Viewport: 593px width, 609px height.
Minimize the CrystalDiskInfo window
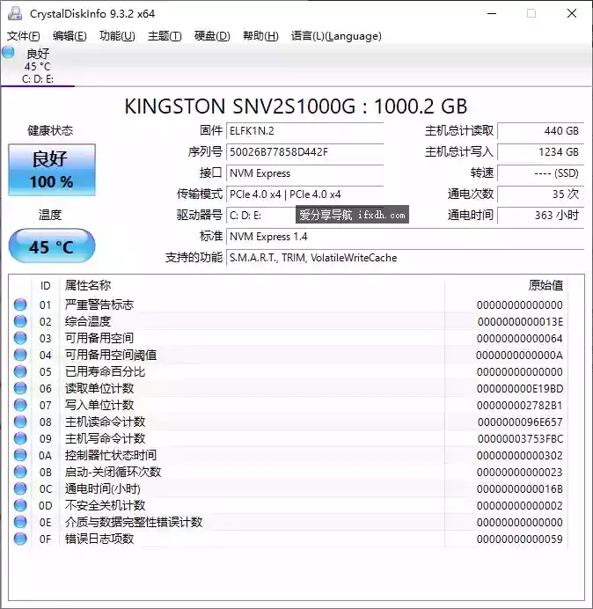492,13
